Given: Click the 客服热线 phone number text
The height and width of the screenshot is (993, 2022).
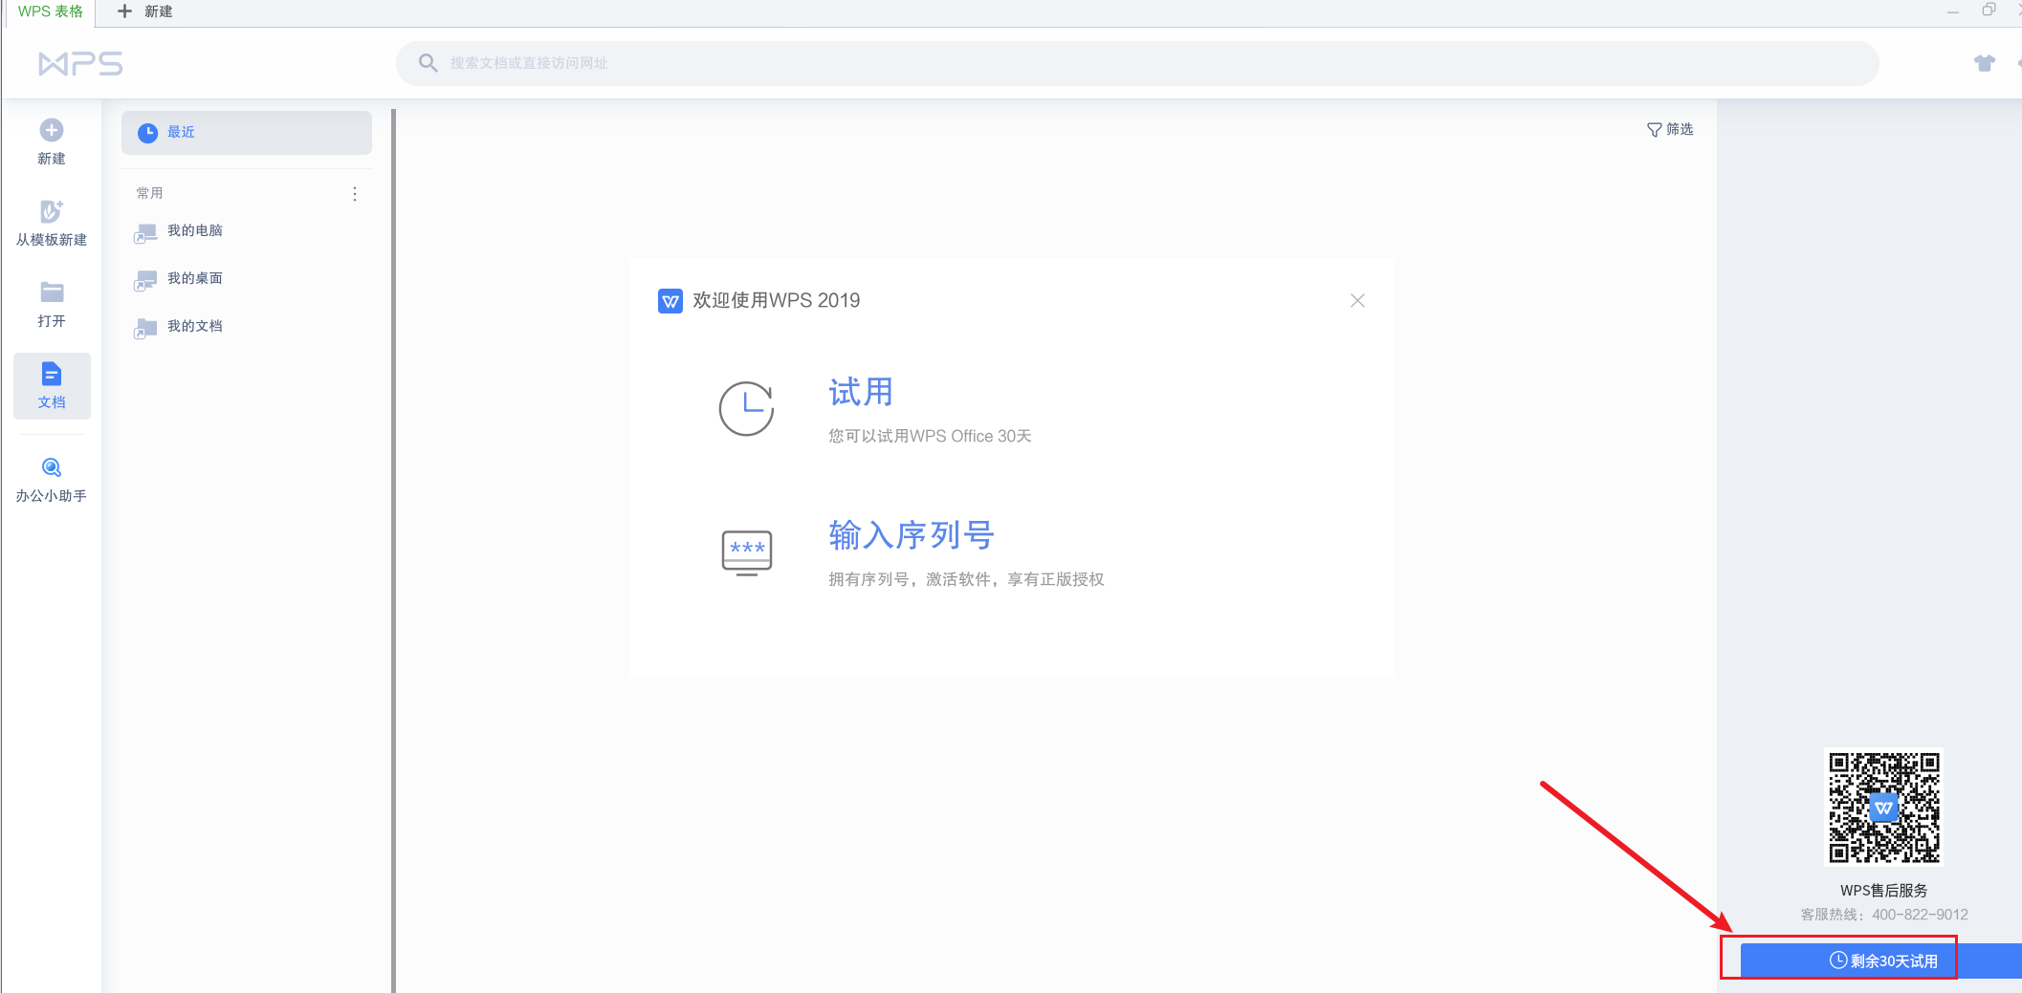Looking at the screenshot, I should click(x=1884, y=915).
